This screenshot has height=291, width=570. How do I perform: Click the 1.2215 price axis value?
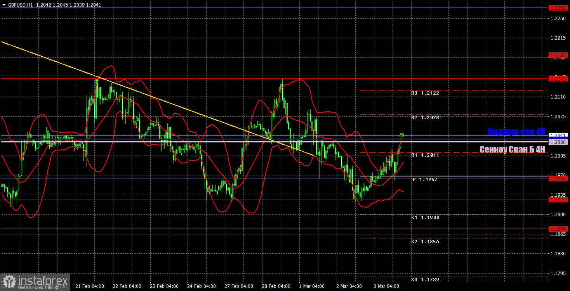tap(558, 38)
